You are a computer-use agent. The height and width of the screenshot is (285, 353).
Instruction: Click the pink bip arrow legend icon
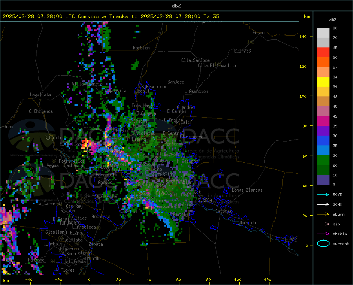point(323,224)
